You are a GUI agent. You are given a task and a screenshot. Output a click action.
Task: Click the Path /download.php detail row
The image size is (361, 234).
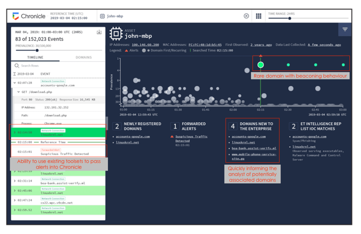click(x=59, y=115)
